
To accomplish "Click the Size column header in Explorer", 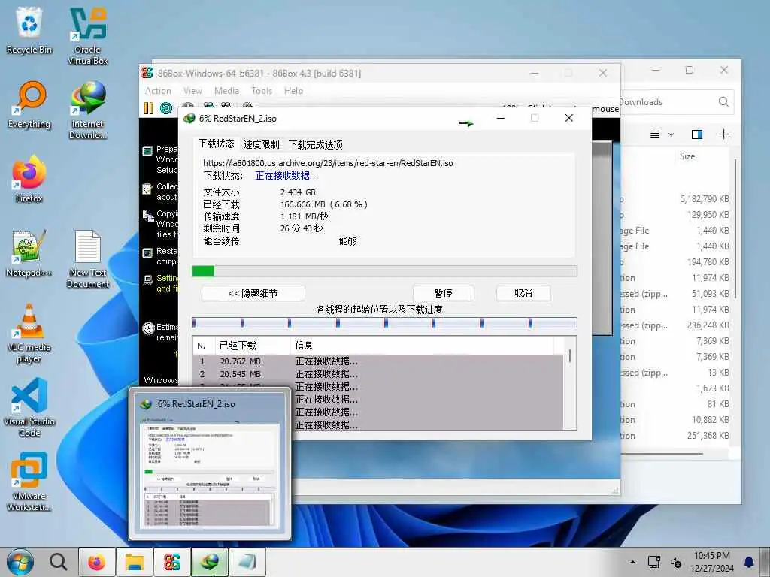I will (x=687, y=156).
